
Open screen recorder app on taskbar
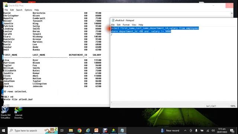pyautogui.click(x=105, y=131)
